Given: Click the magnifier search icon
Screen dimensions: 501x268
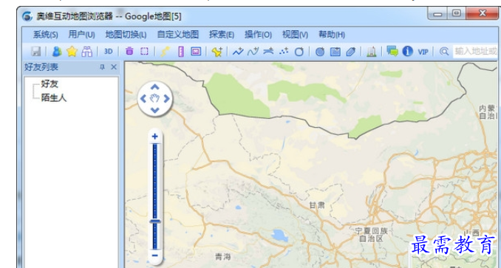Looking at the screenshot, I should coord(444,52).
